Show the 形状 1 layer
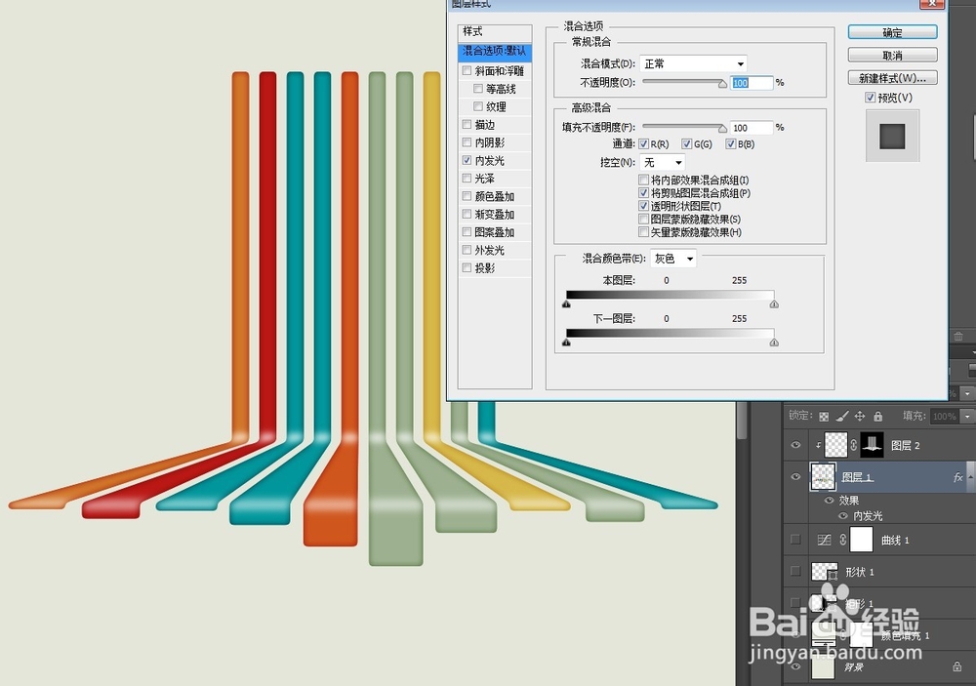976x686 pixels. (795, 572)
